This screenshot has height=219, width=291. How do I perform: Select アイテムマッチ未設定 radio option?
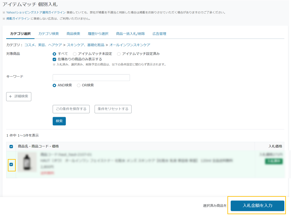75,54
